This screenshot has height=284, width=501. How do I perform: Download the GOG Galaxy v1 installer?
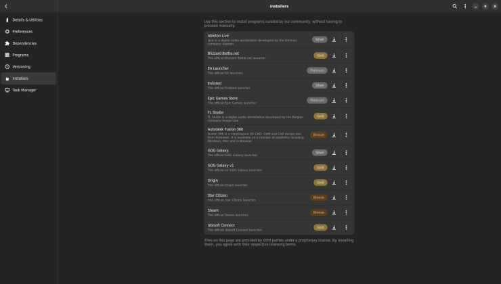coord(334,168)
